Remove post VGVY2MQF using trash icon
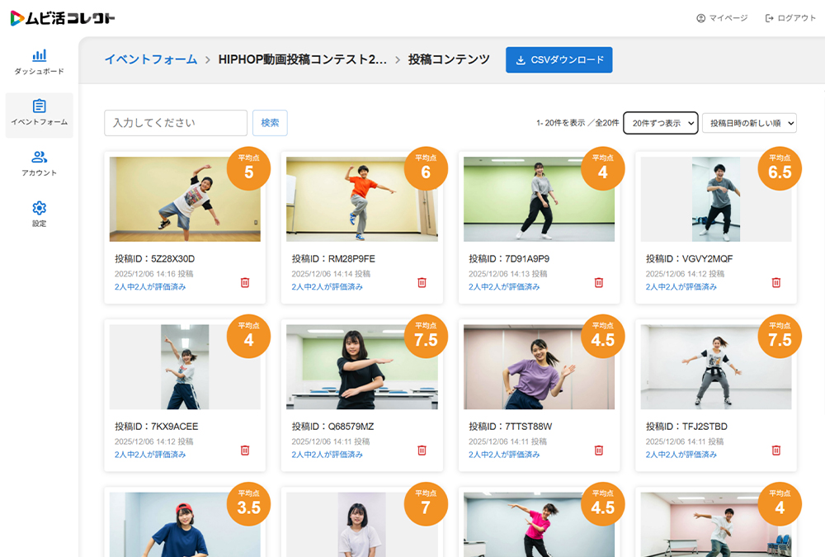The image size is (825, 557). pos(775,282)
